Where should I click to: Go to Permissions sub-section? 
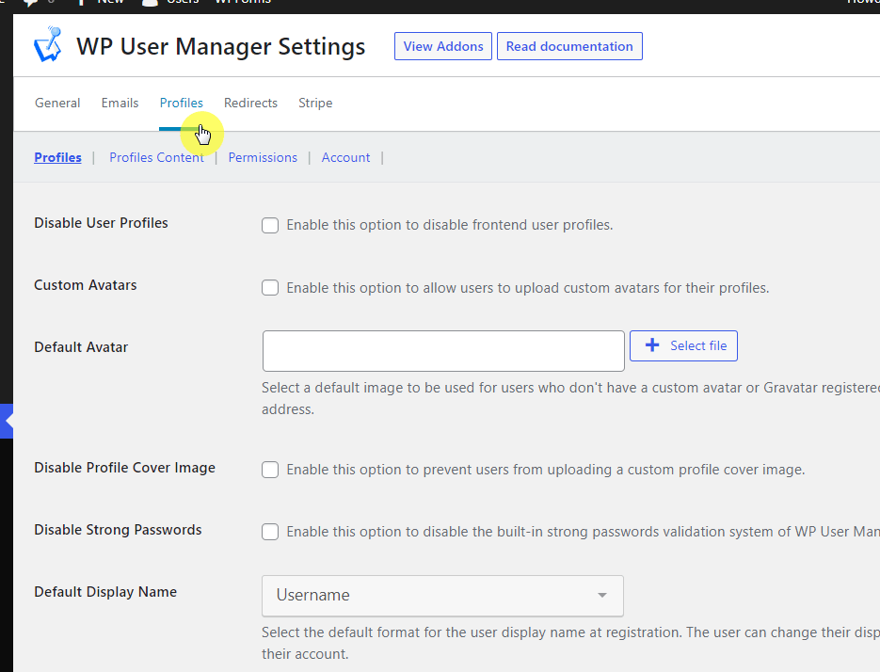click(263, 157)
